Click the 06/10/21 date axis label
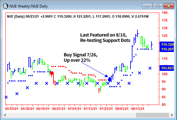The width and height of the screenshot is (177, 120). tap(43, 109)
